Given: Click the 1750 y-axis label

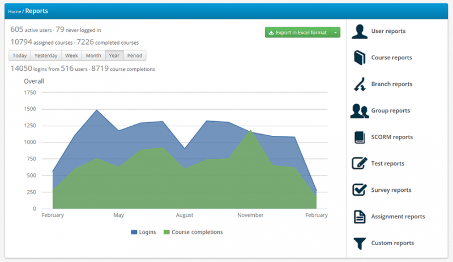Looking at the screenshot, I should pos(30,92).
